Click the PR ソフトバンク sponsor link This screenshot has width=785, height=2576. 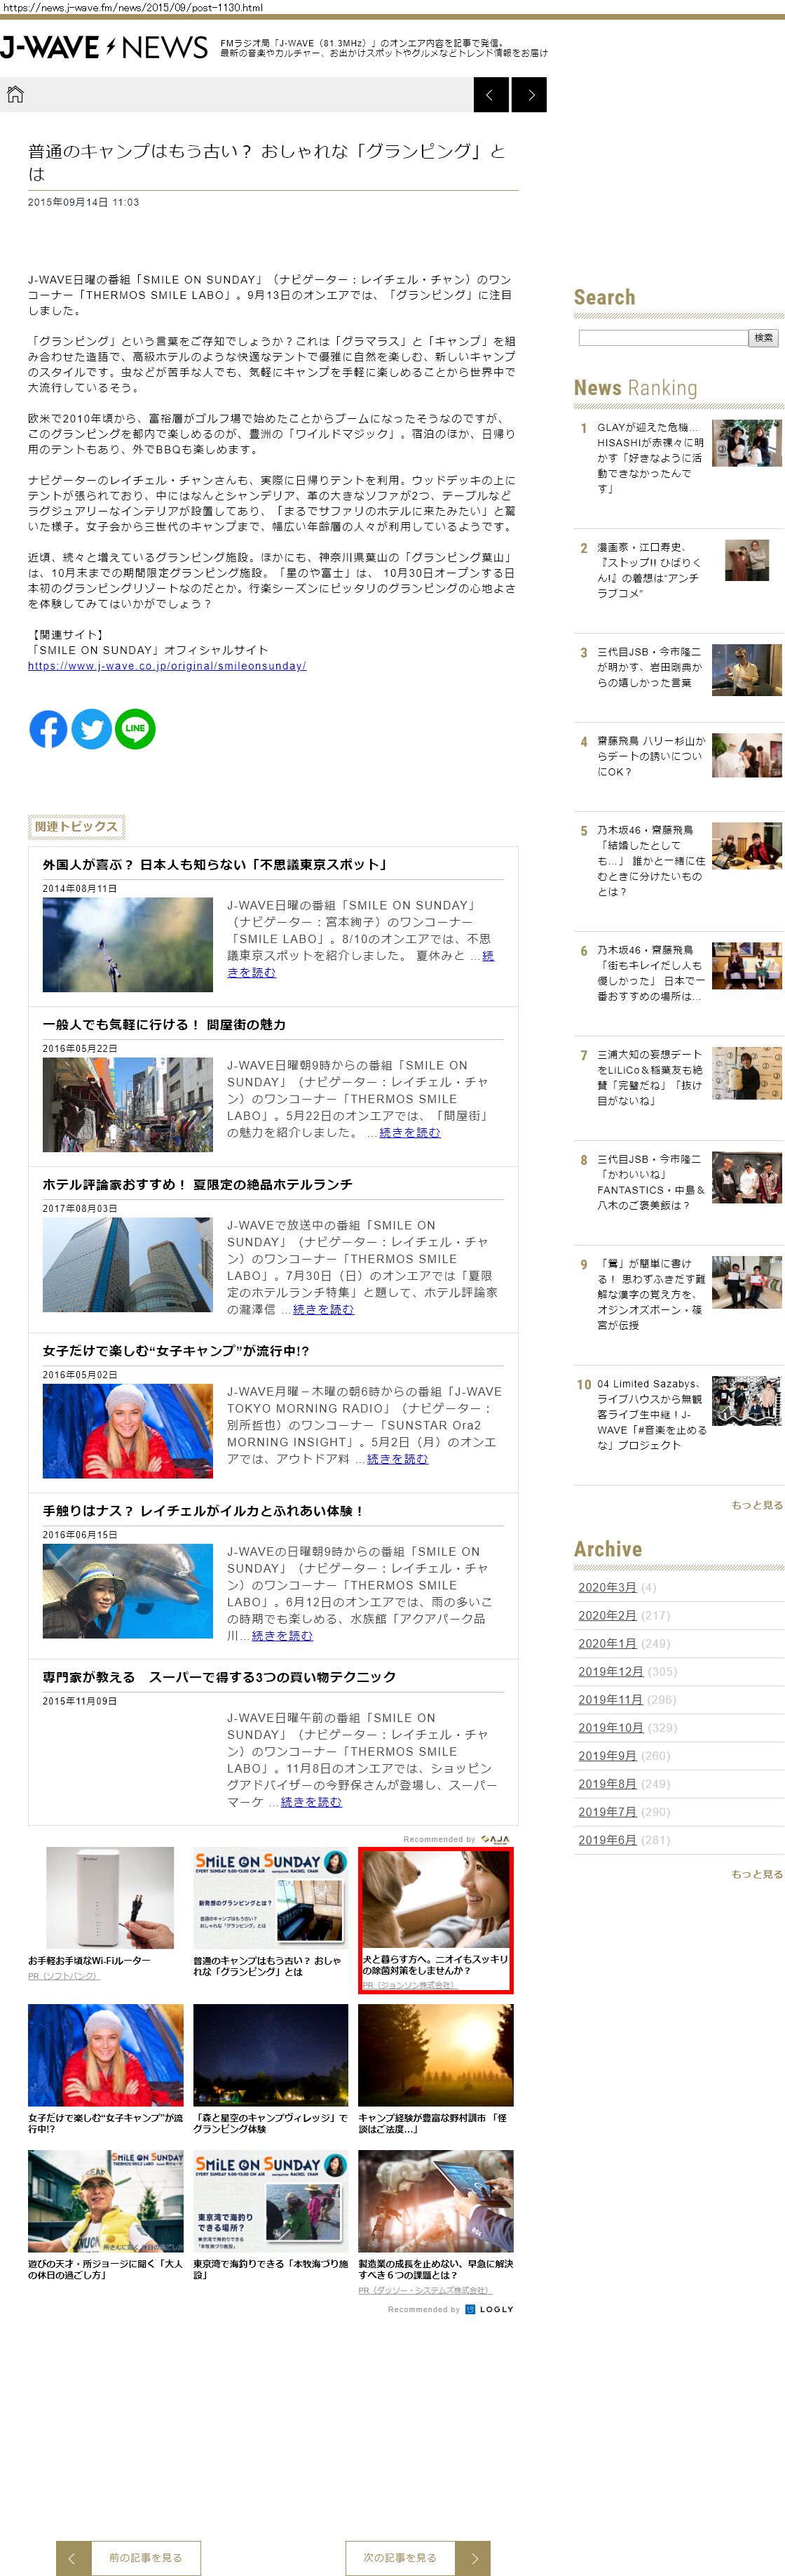click(x=64, y=1976)
